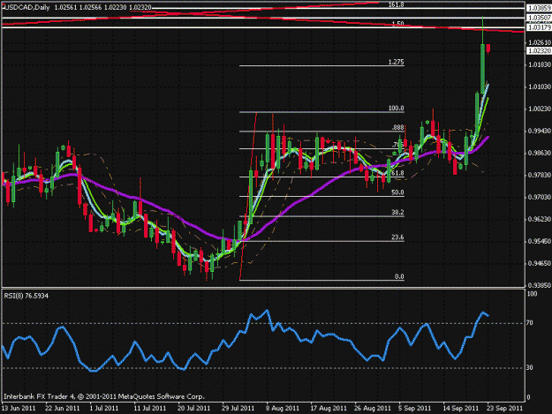This screenshot has width=552, height=414.
Task: Click the RSI scale value 0
Action: [x=529, y=397]
